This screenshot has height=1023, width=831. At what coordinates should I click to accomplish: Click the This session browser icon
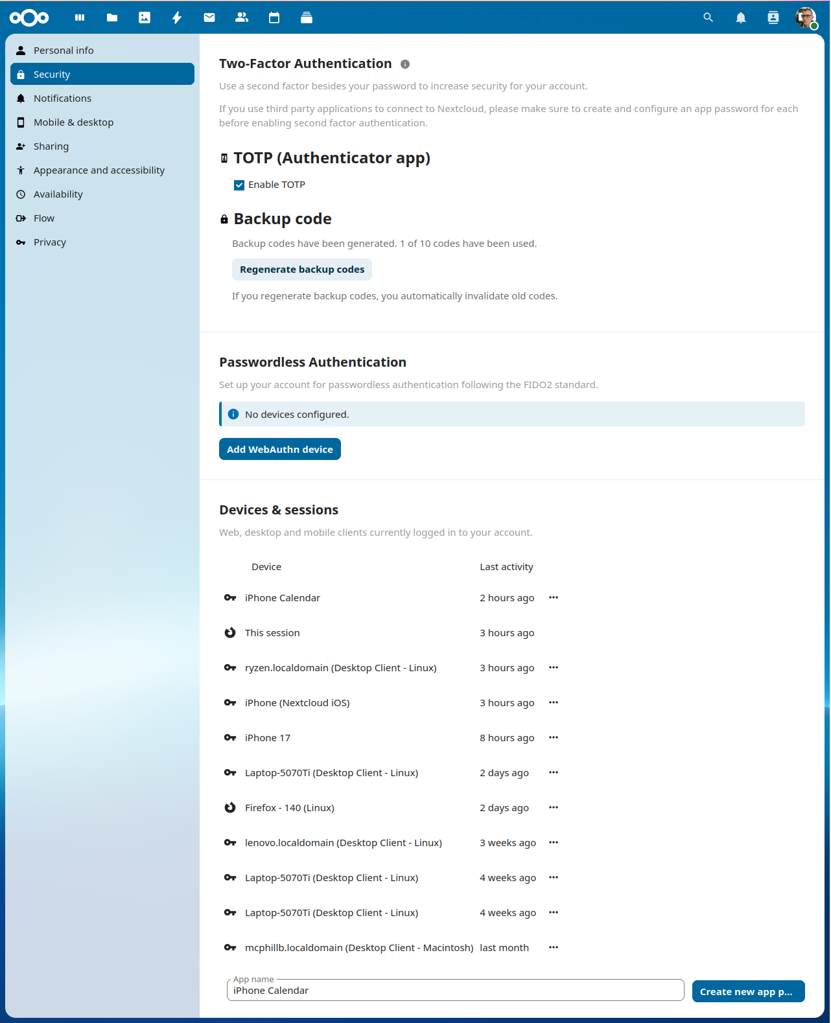(x=230, y=632)
